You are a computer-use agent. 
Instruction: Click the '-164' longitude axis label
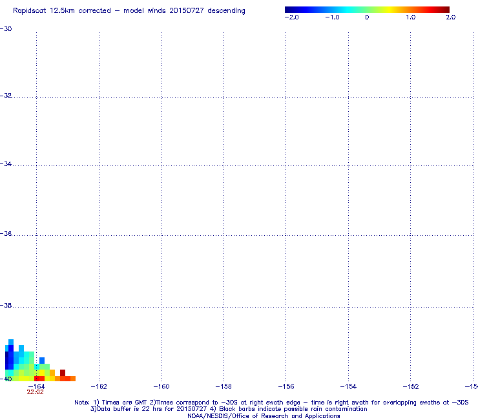click(x=37, y=386)
